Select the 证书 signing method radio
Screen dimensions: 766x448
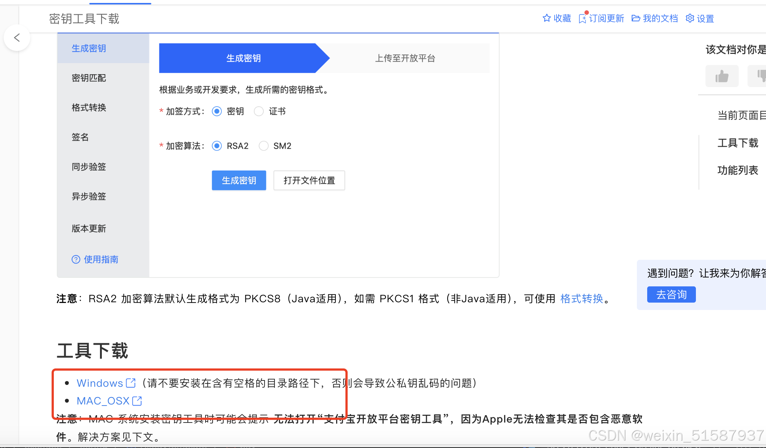(x=259, y=111)
